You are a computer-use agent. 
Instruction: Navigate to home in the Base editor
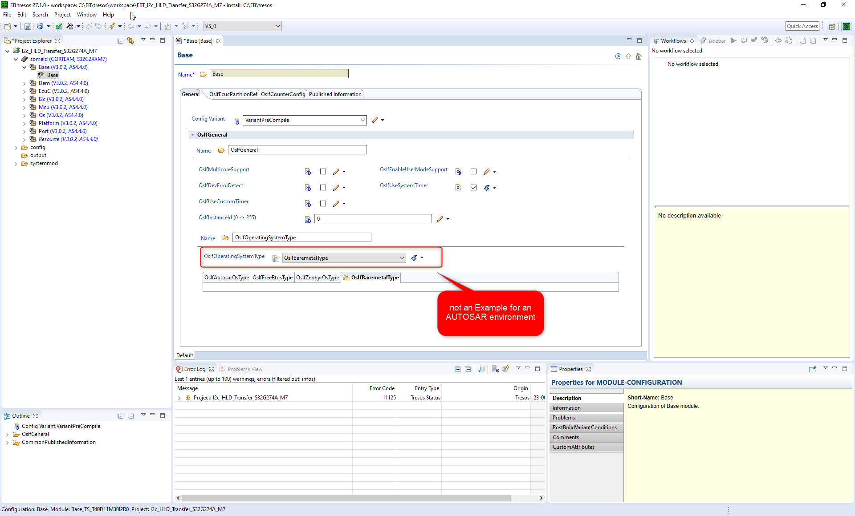pos(639,56)
